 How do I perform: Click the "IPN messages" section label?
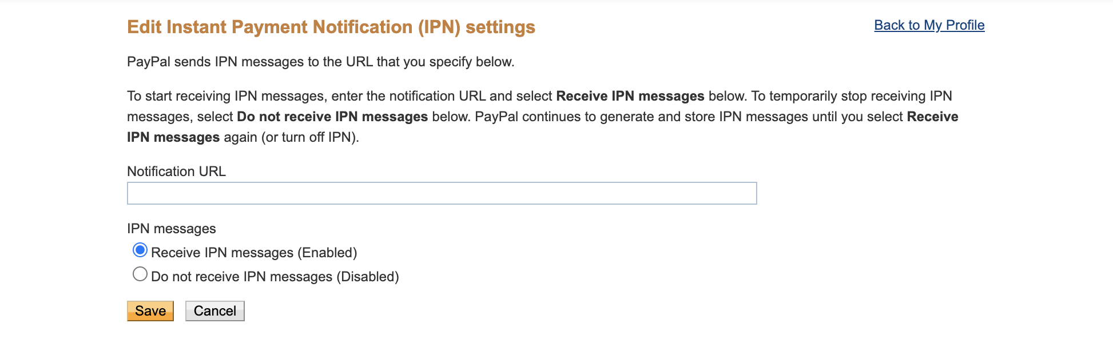(172, 229)
